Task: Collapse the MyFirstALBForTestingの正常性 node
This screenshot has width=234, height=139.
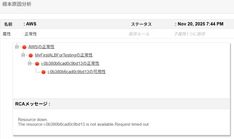Action: 23,55
